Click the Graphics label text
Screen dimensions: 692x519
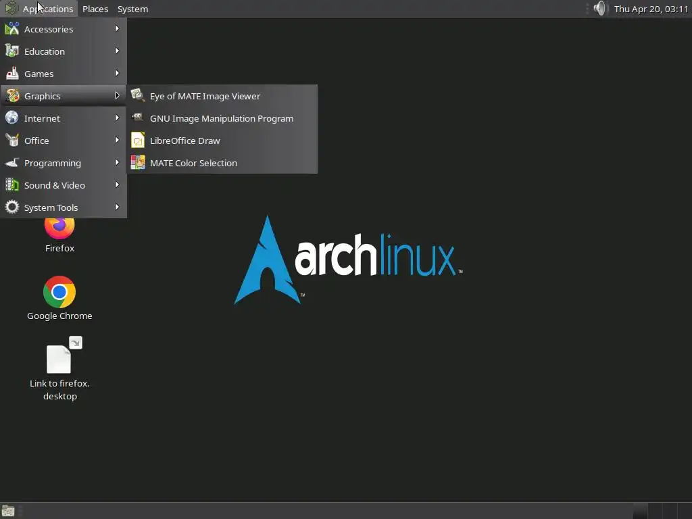(43, 96)
